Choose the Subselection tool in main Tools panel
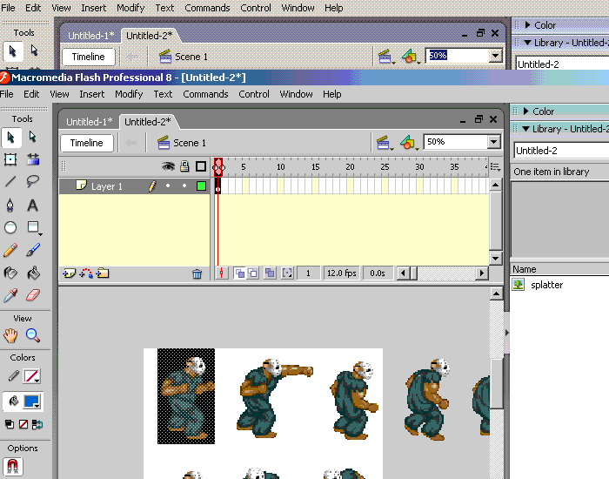The image size is (609, 479). (x=33, y=138)
